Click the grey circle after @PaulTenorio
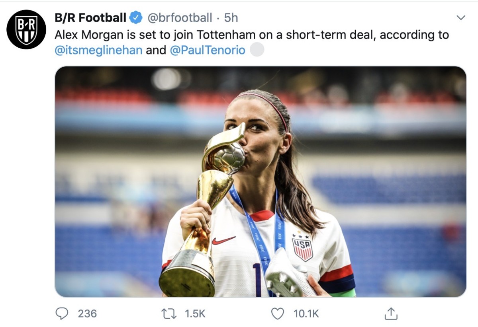The image size is (478, 327). point(257,51)
